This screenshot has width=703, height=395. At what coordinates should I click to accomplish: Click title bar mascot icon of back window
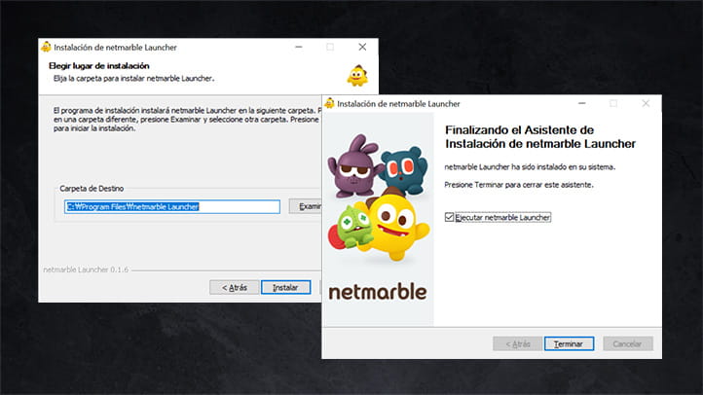point(46,47)
